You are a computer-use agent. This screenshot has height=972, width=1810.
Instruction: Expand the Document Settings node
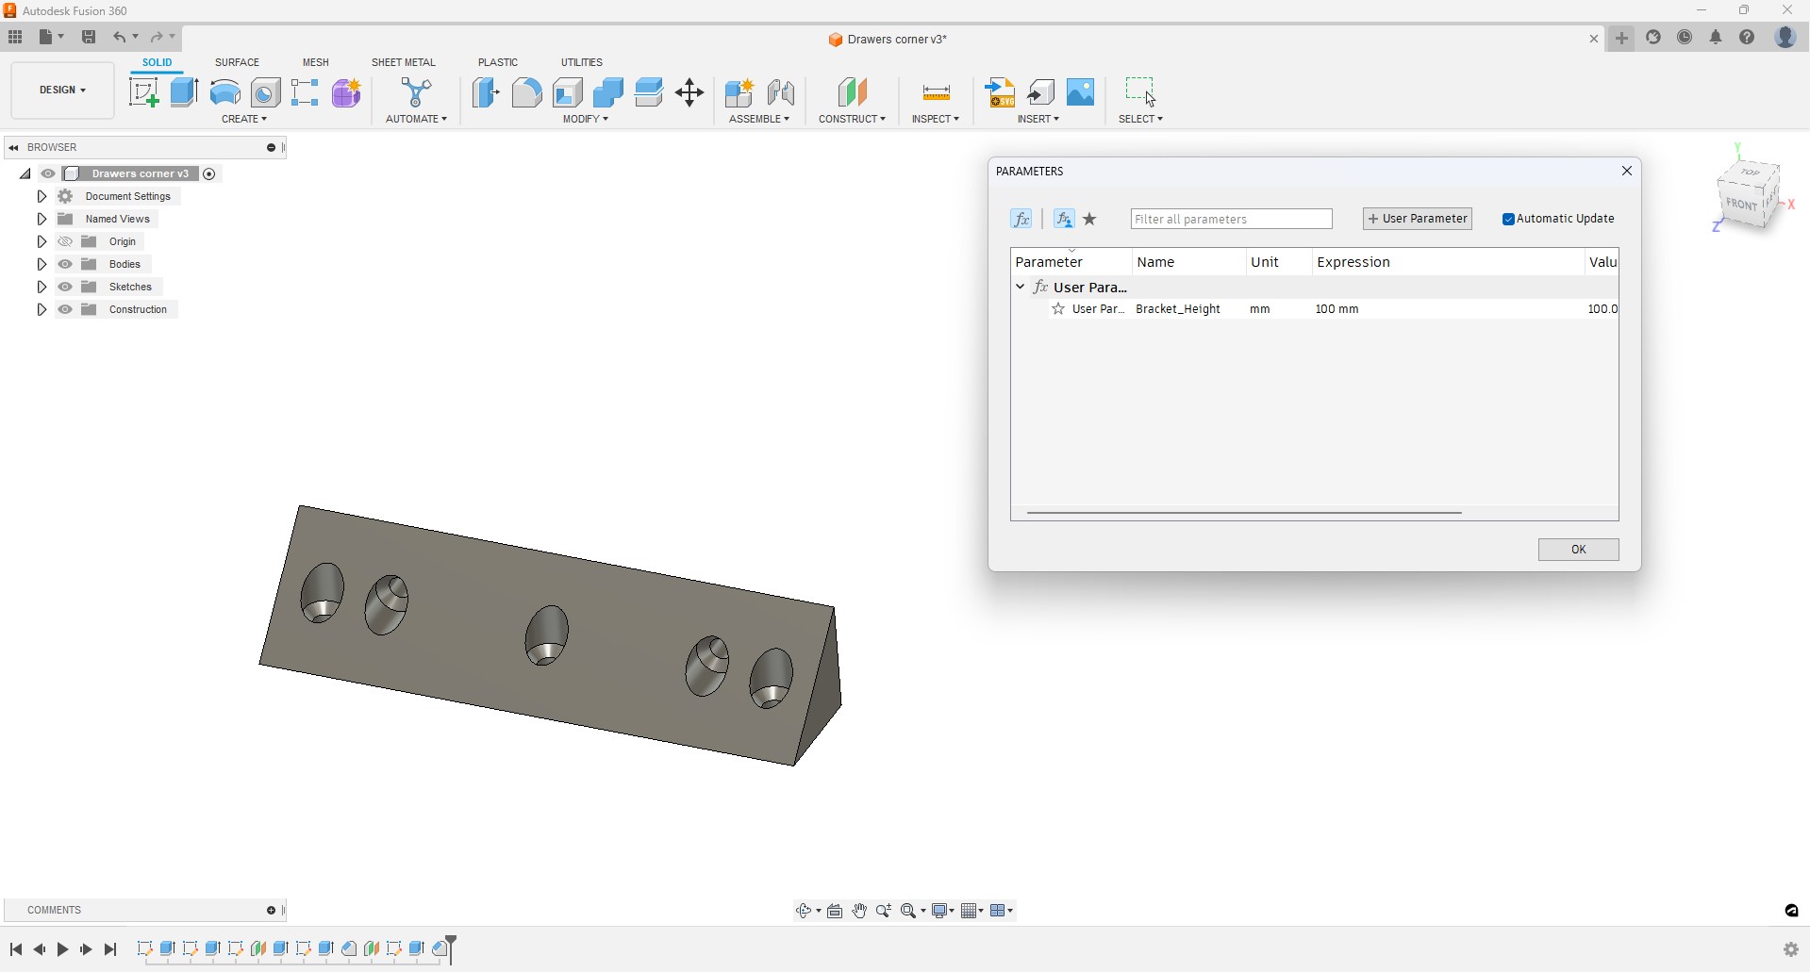coord(42,196)
